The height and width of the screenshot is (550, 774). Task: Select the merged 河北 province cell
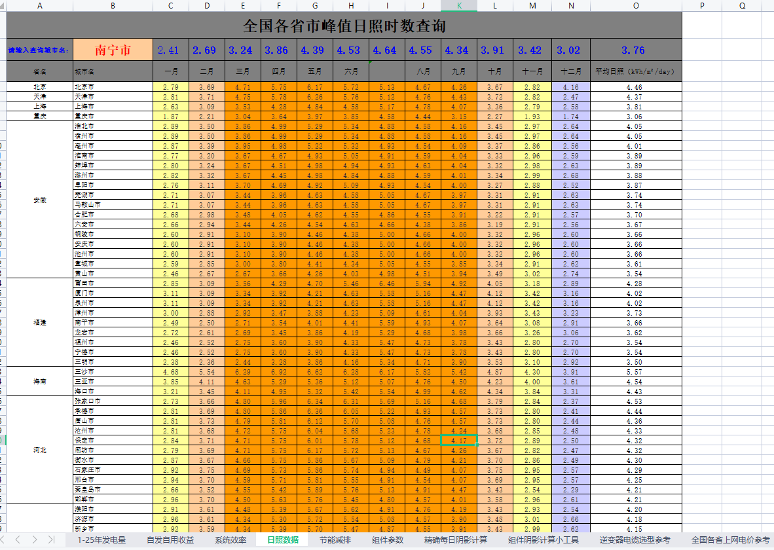tap(39, 450)
